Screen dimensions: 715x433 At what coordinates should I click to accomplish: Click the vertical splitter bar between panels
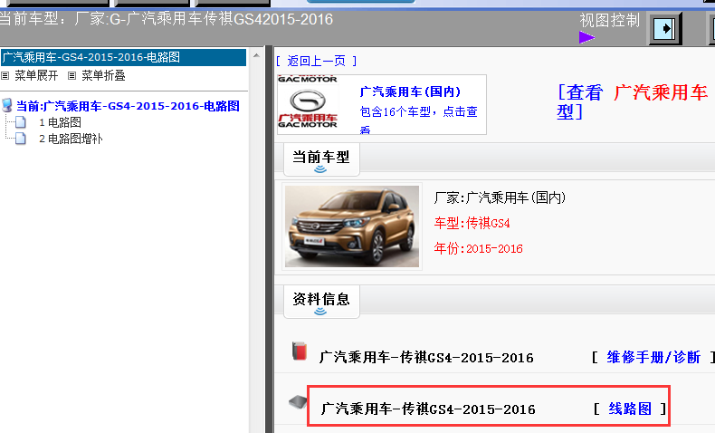269,239
